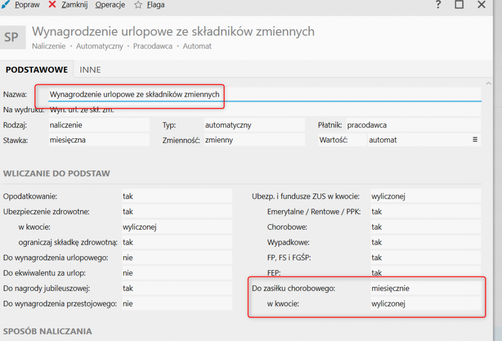
Task: Toggle Opodatkowanie value tak
Action: click(177, 196)
